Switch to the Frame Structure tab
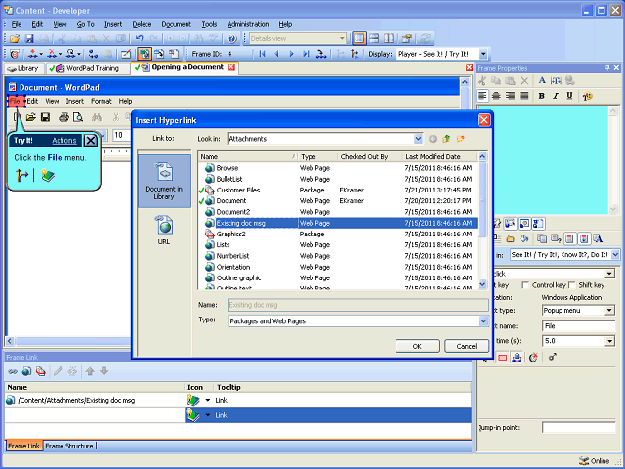This screenshot has width=625, height=469. (x=69, y=446)
